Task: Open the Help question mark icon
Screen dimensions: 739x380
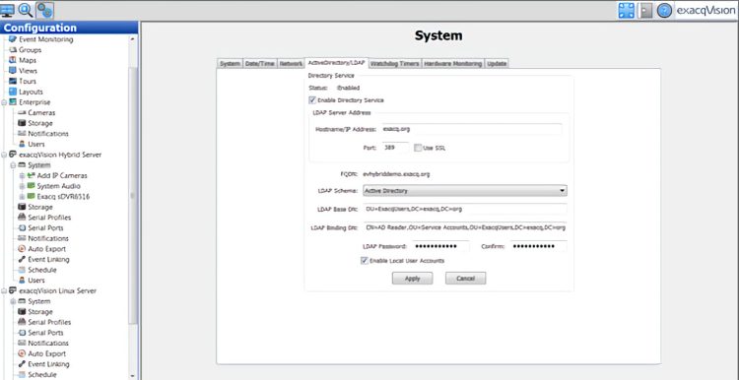Action: point(664,11)
